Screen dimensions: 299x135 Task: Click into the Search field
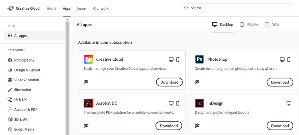click(x=237, y=8)
